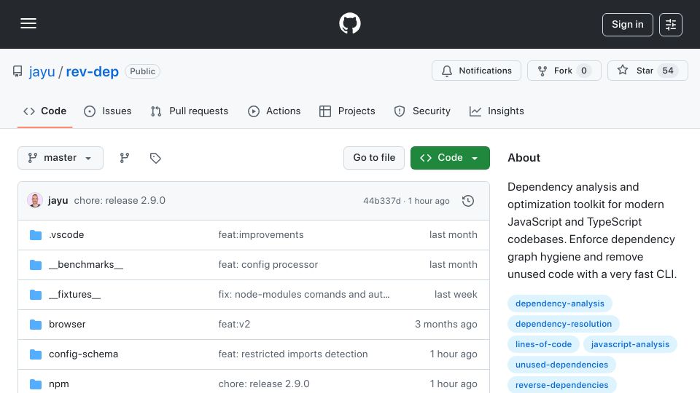Open the npm row 'chore: release 2.9.0' commit
The height and width of the screenshot is (393, 700).
click(264, 384)
